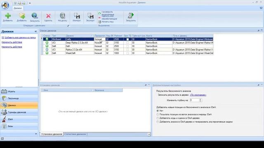Open Турниры движков in the navigation pane

(x=19, y=112)
